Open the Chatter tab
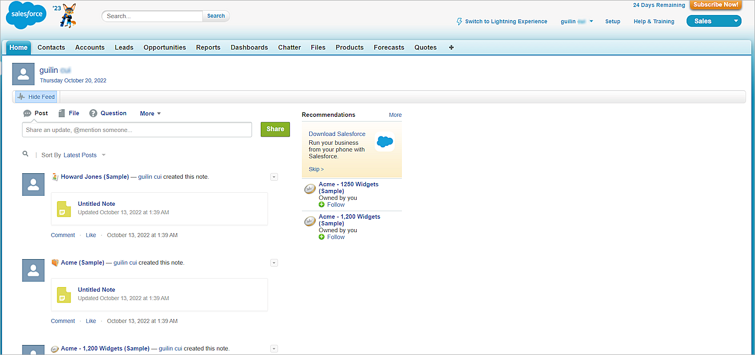 (x=290, y=47)
